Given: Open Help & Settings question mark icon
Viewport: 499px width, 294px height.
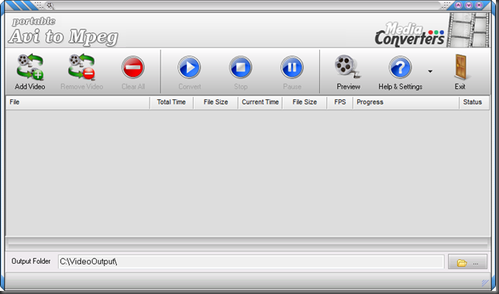Looking at the screenshot, I should click(x=400, y=67).
